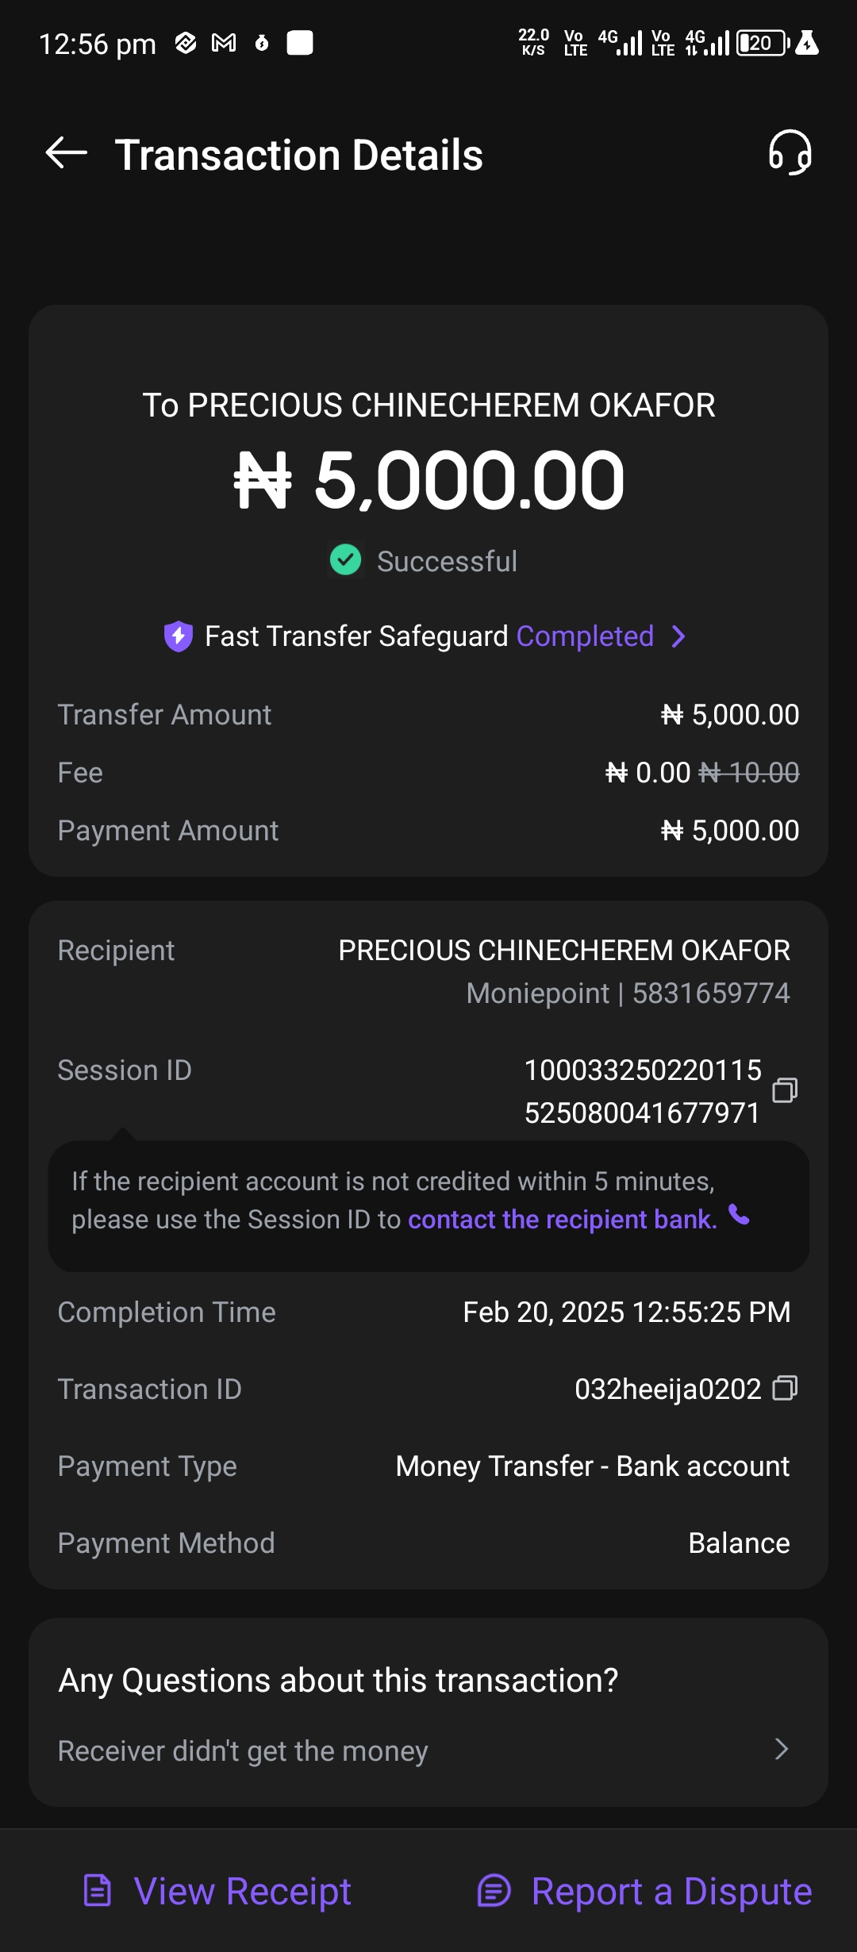Tap the green Successful checkmark icon

346,560
